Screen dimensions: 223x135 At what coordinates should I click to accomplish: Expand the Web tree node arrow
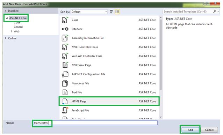(x=12, y=31)
